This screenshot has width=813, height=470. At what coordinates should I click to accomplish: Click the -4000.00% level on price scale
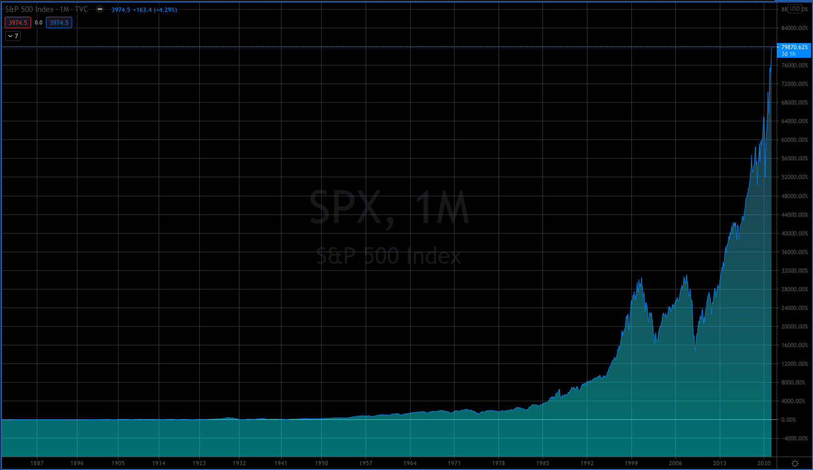click(794, 438)
